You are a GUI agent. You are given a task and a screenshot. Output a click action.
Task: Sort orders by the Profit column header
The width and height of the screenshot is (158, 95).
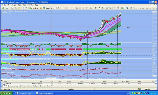click(x=152, y=81)
